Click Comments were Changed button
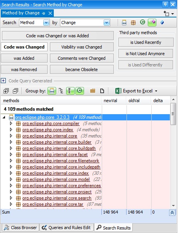 coord(82,58)
